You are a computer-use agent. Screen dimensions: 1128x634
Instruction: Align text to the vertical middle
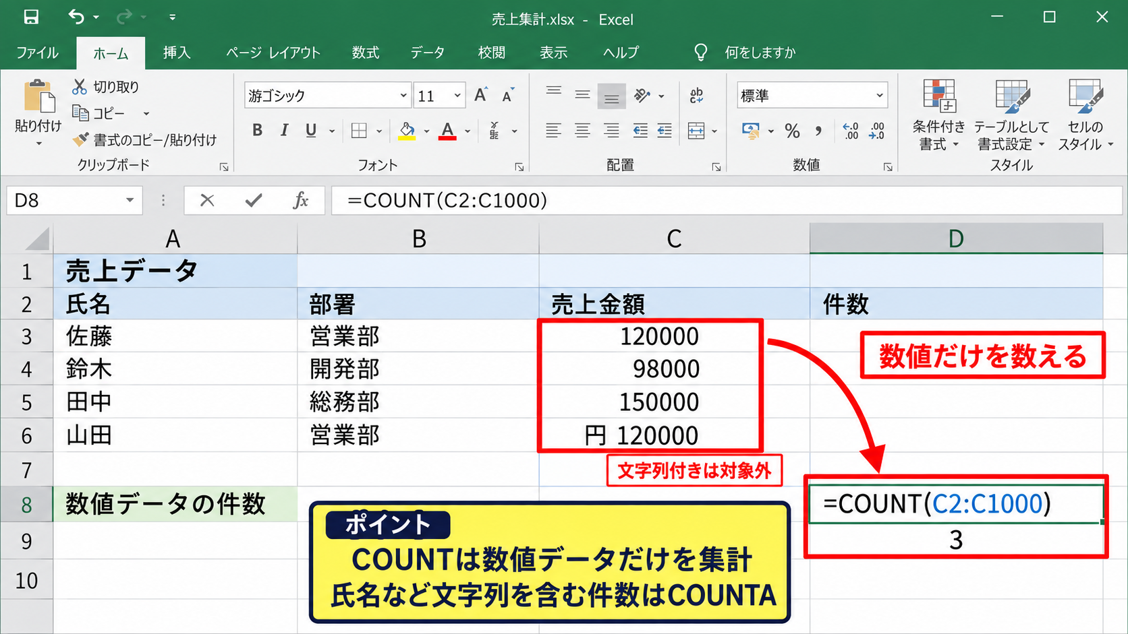[x=583, y=96]
